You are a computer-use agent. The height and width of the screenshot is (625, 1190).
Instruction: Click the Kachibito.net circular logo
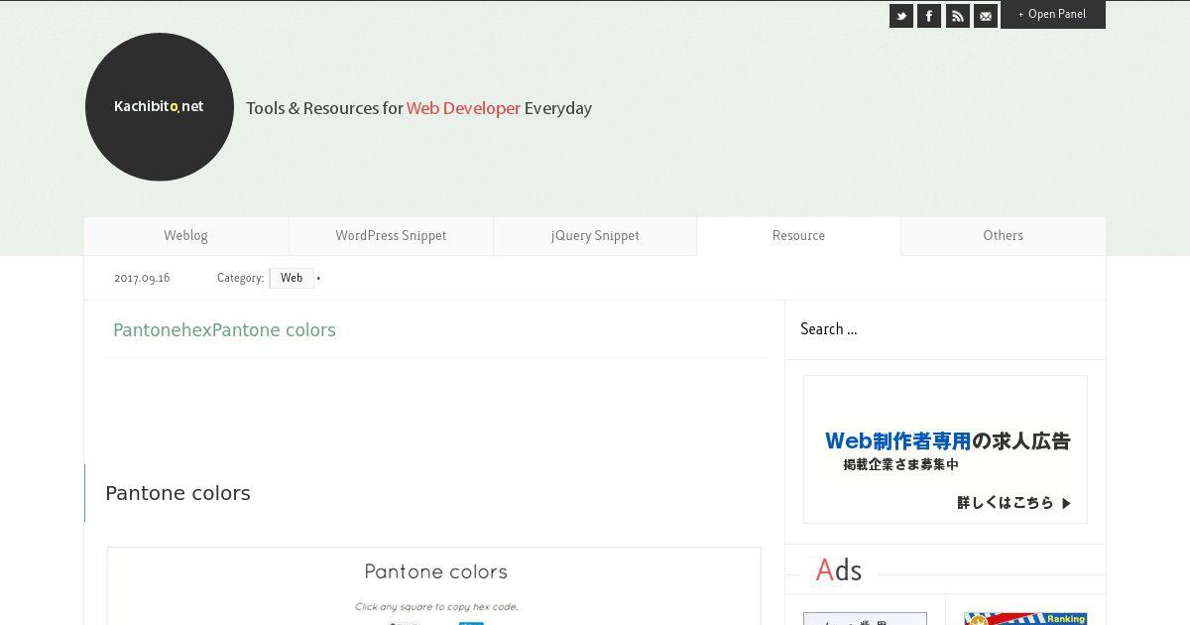[160, 107]
